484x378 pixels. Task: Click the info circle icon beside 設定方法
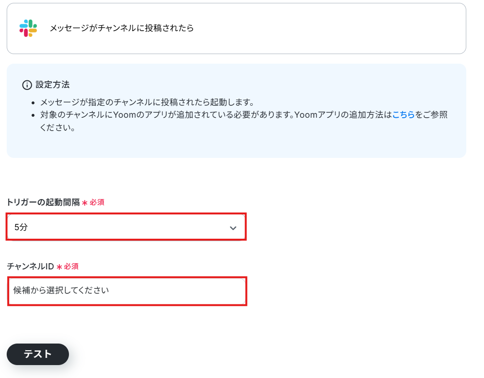(x=27, y=85)
